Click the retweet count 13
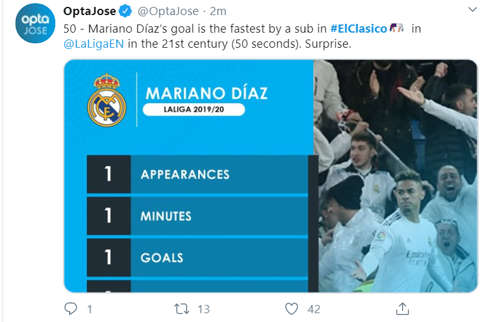The width and height of the screenshot is (490, 322). pyautogui.click(x=204, y=309)
